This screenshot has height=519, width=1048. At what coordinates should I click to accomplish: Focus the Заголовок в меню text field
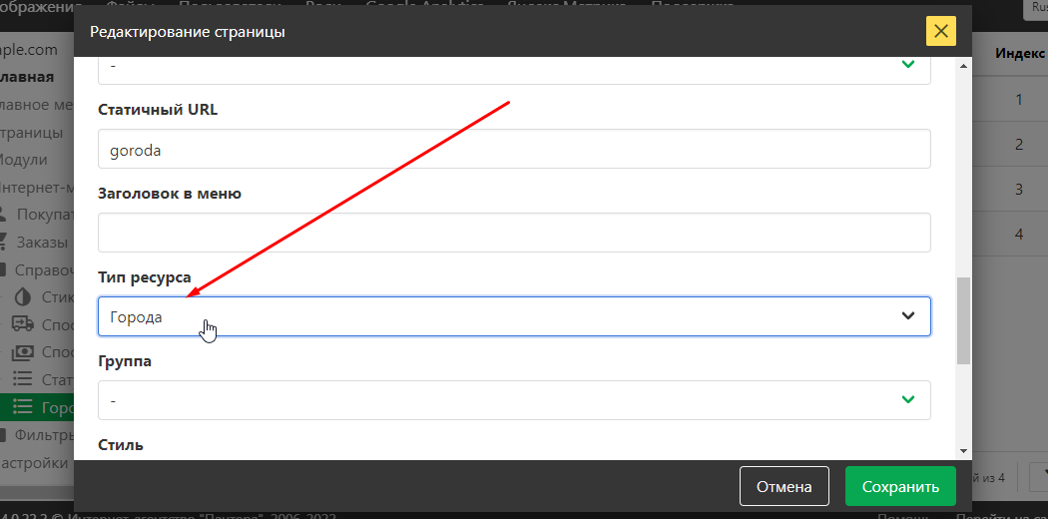(x=514, y=233)
